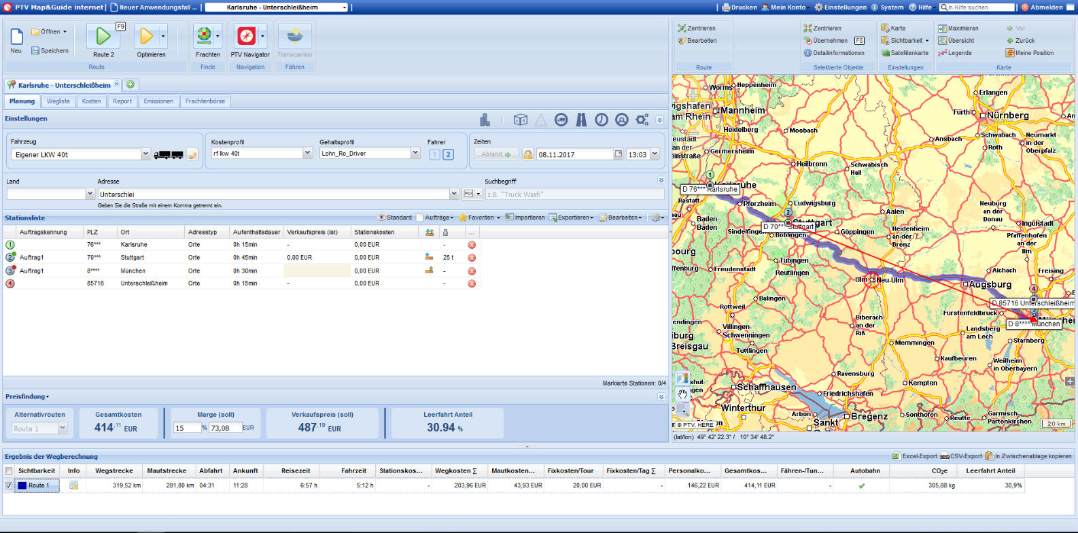Image resolution: width=1078 pixels, height=533 pixels.
Task: Switch to the Kosten tab
Action: tap(91, 101)
